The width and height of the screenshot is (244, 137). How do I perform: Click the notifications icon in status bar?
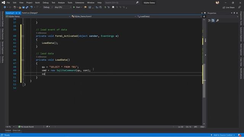pyautogui.click(x=239, y=135)
